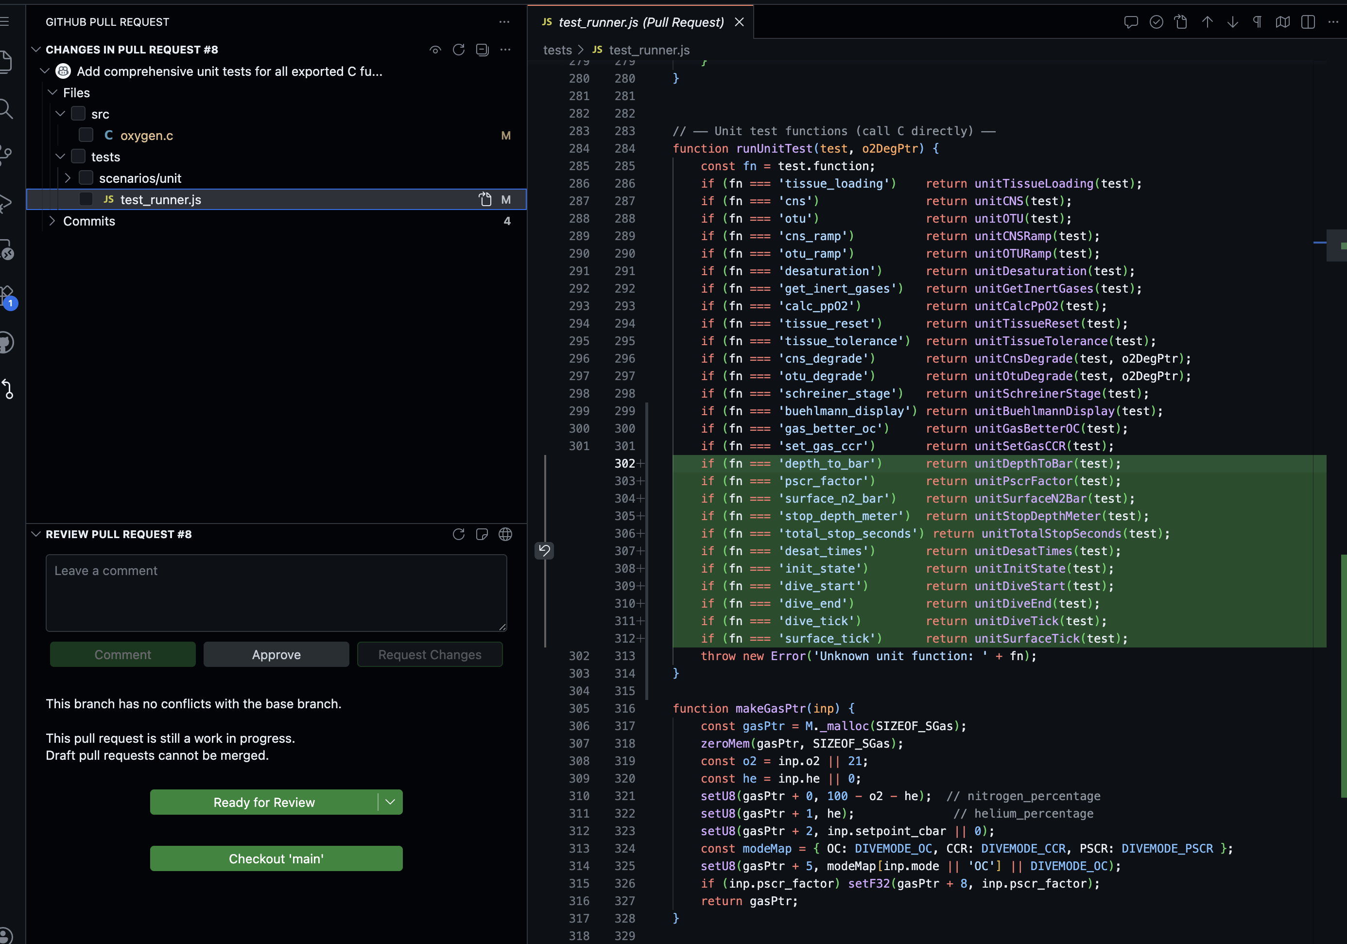The height and width of the screenshot is (944, 1347).
Task: Open pull request on web globe icon
Action: click(505, 535)
